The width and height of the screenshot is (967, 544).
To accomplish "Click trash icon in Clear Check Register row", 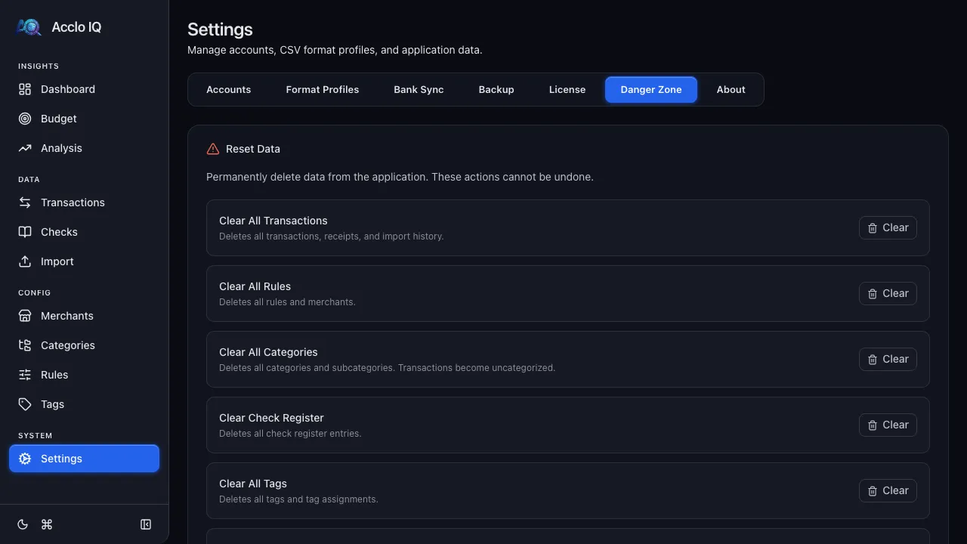I will (873, 425).
